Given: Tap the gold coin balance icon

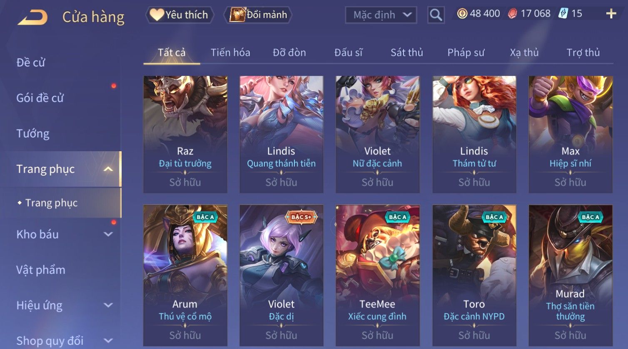Looking at the screenshot, I should 462,14.
